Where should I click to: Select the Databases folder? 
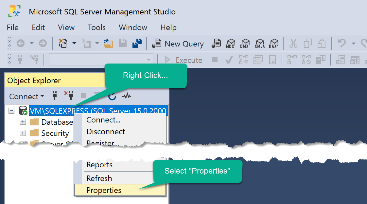click(x=57, y=122)
